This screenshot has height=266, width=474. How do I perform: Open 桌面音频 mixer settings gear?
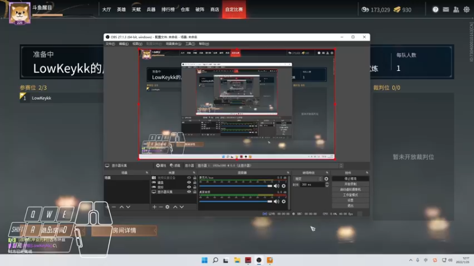(284, 202)
